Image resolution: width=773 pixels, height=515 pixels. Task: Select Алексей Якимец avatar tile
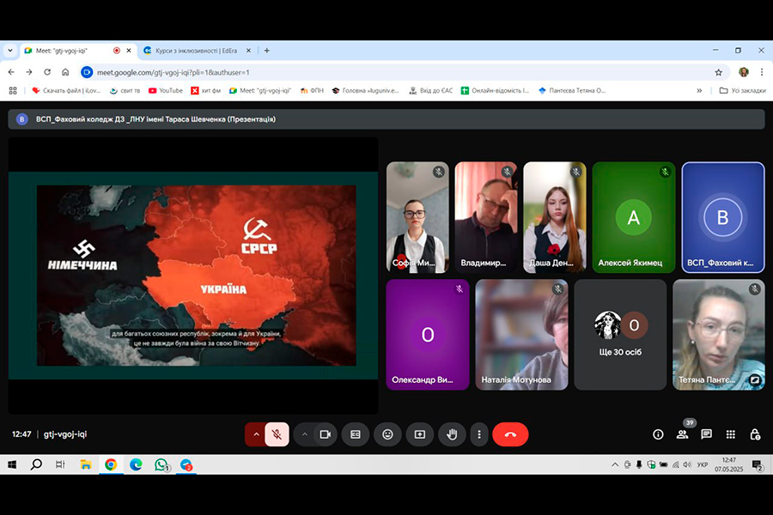[x=634, y=217]
